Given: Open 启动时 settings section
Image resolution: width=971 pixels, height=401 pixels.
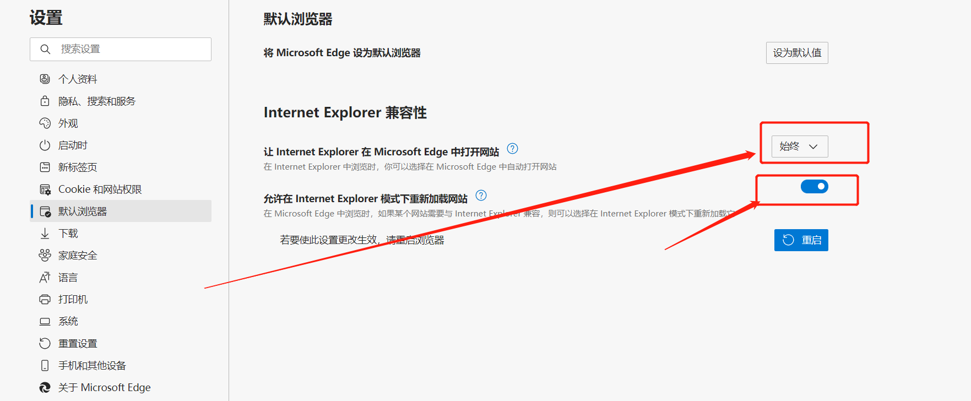Looking at the screenshot, I should point(121,145).
